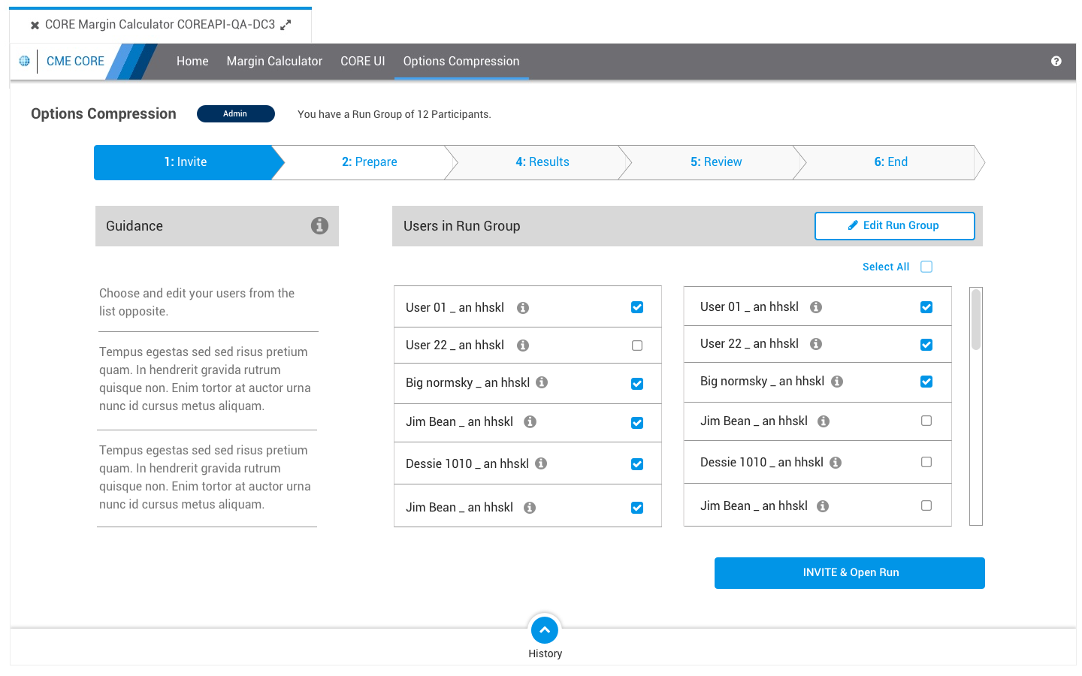This screenshot has height=676, width=1082.
Task: Show info for Dessie 1010 in left list
Action: click(x=541, y=463)
